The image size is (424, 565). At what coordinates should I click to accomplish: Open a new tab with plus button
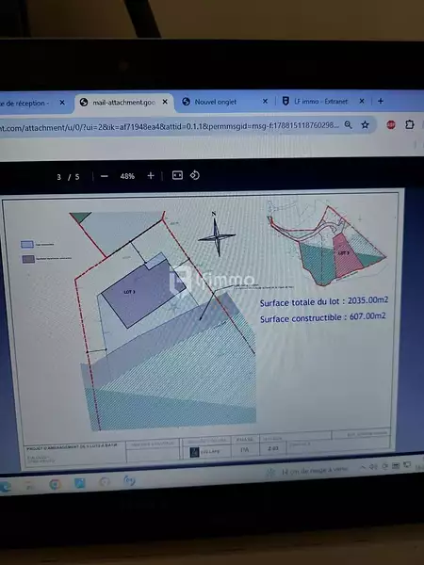[381, 102]
